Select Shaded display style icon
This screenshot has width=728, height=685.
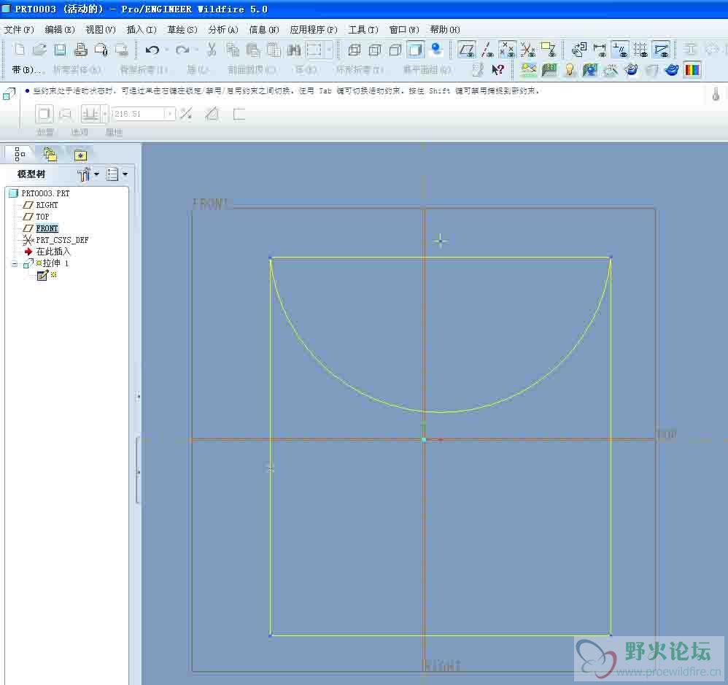(416, 49)
